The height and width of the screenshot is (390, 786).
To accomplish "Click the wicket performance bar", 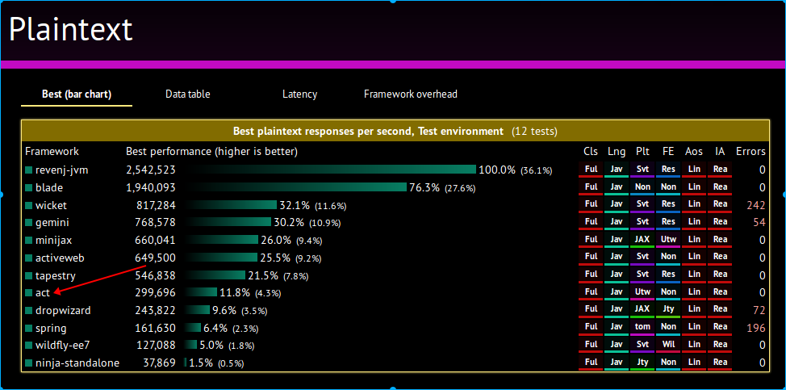I will 231,205.
